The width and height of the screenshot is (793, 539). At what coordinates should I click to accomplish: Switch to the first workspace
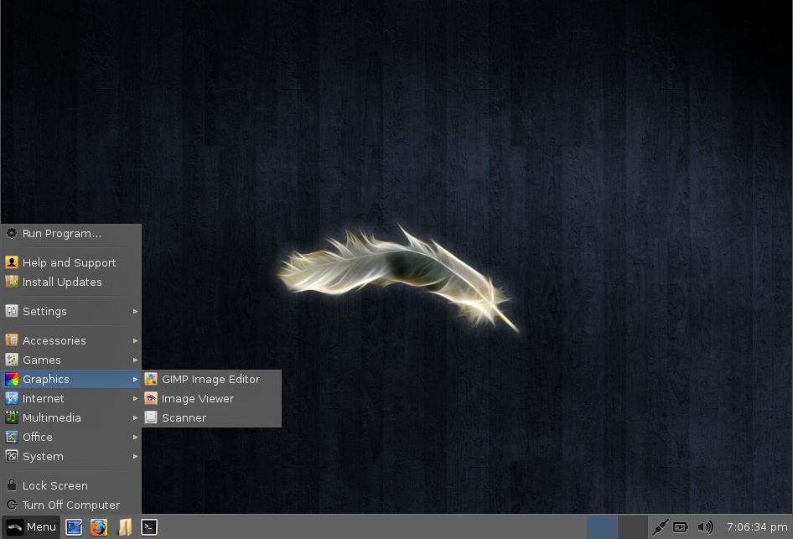point(602,527)
